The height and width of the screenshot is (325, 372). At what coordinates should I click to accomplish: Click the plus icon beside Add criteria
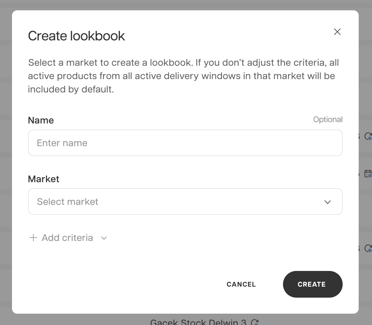click(x=33, y=238)
